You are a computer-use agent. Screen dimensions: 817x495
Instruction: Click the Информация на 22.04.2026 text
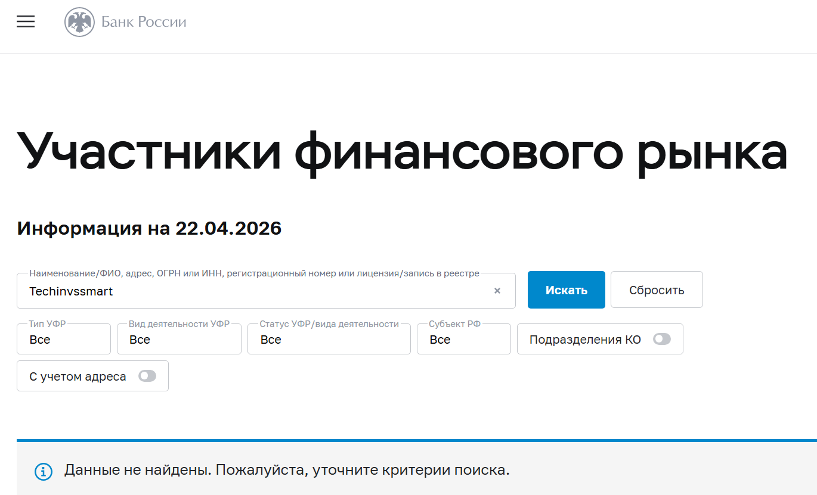149,228
